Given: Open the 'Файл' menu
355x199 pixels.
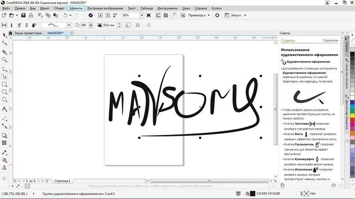Looking at the screenshot, I should pyautogui.click(x=6, y=8).
